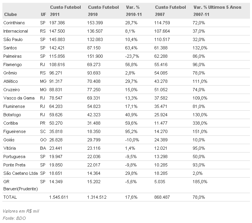Click the Figueirense club name
The height and width of the screenshot is (223, 252).
14,131
